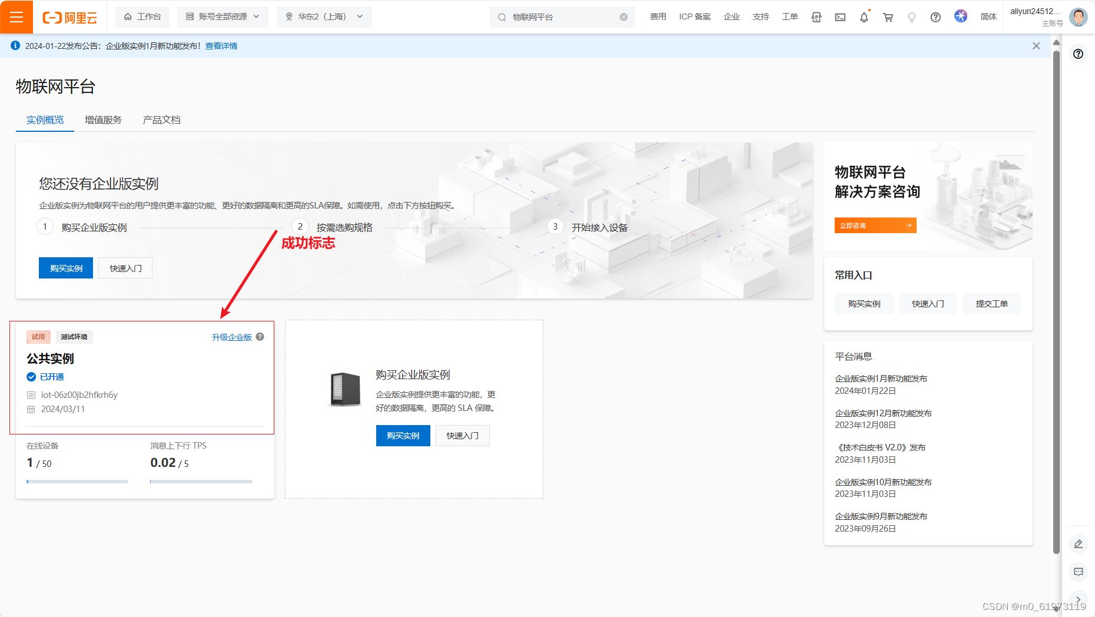Open 查看详情 announcement link
Image resolution: width=1095 pixels, height=617 pixels.
point(221,46)
